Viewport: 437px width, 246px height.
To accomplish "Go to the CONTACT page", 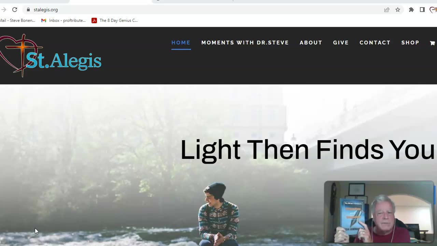I will 375,43.
